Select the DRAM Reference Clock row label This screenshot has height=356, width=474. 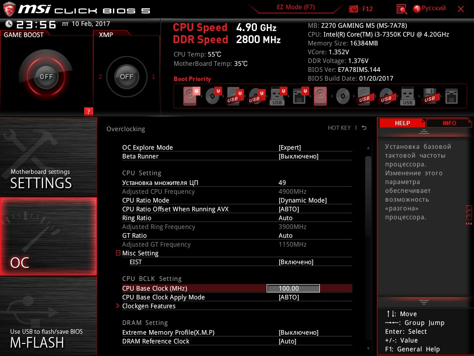pos(156,341)
